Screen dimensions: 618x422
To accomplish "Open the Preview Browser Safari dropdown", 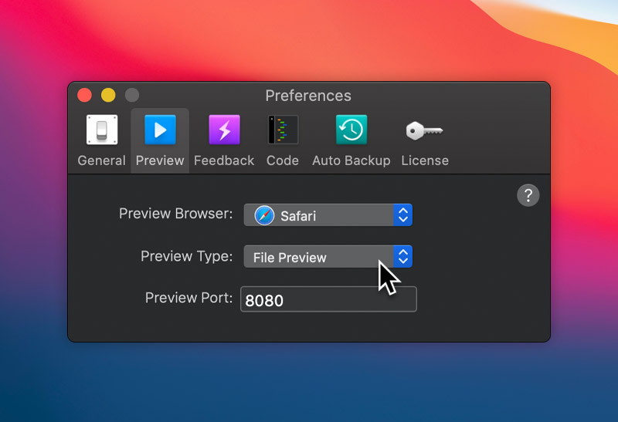I will (328, 215).
